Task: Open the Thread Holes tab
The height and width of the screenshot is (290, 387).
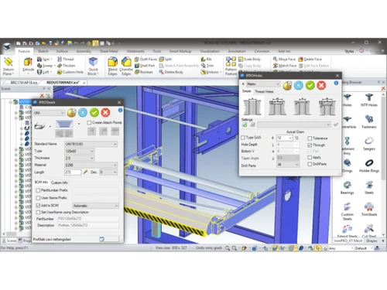Action: click(x=264, y=91)
